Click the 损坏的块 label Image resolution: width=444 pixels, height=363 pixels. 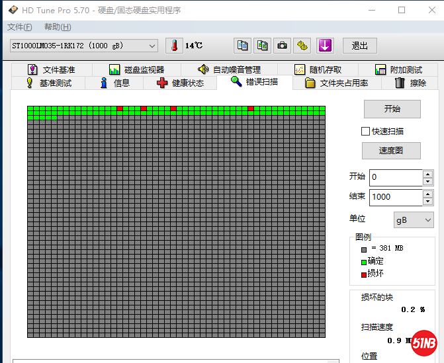click(377, 297)
